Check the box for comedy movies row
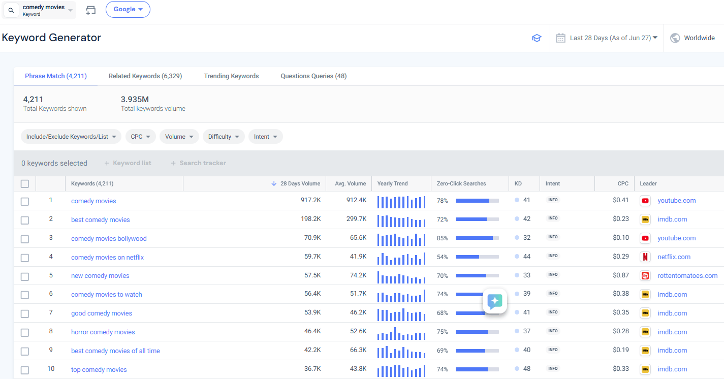 [x=25, y=202]
